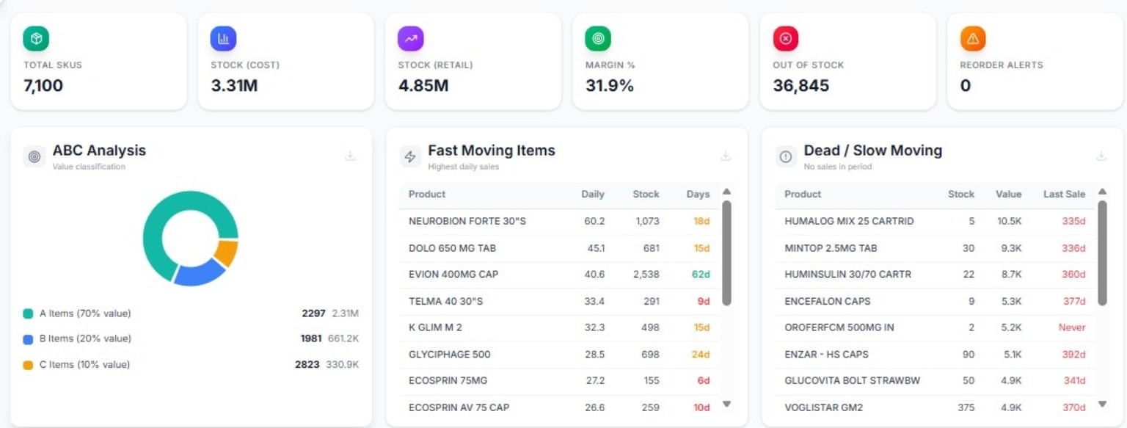Screen dimensions: 1127x428
Task: Click the 4.85M stock retail value
Action: [423, 86]
